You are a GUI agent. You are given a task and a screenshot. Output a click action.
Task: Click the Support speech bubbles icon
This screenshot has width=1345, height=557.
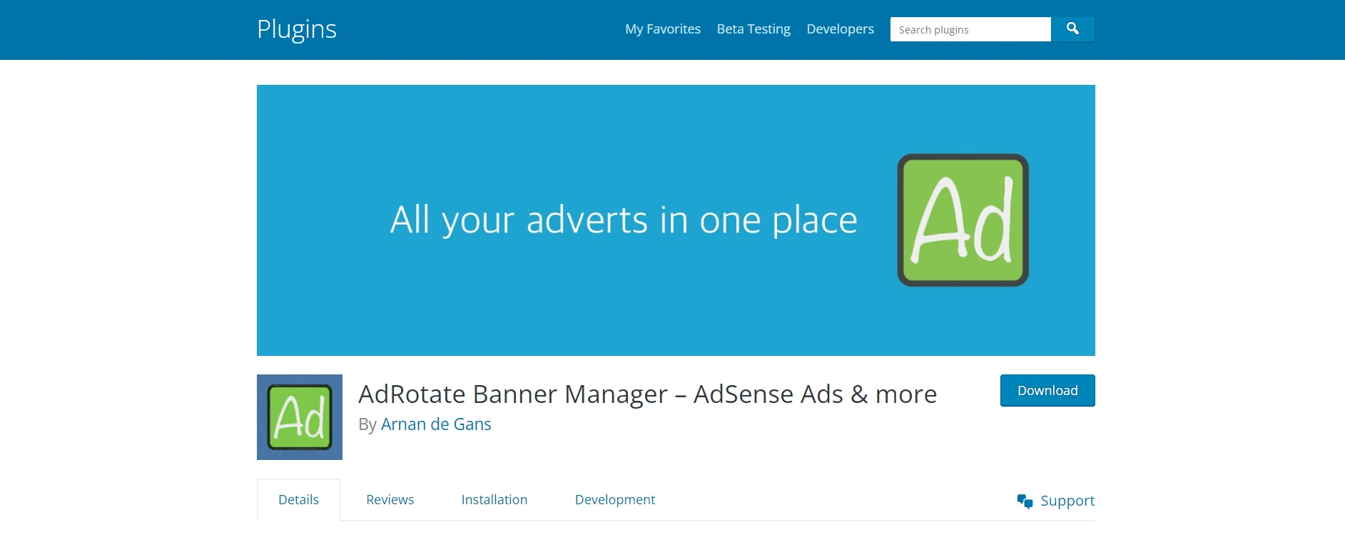[1025, 501]
